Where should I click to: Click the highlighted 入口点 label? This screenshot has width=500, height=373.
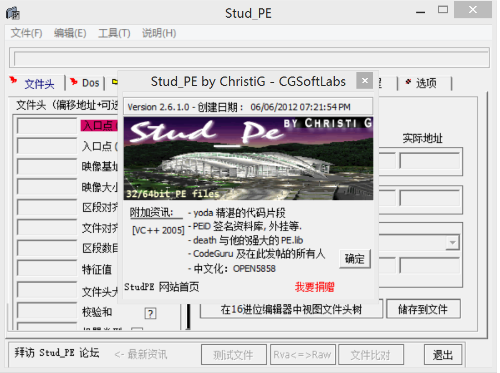(x=99, y=126)
